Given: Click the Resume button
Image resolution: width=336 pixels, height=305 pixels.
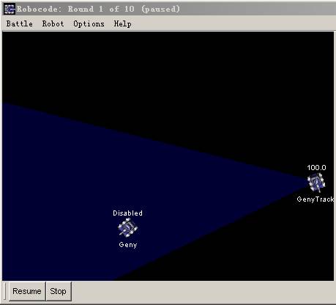Looking at the screenshot, I should (27, 291).
